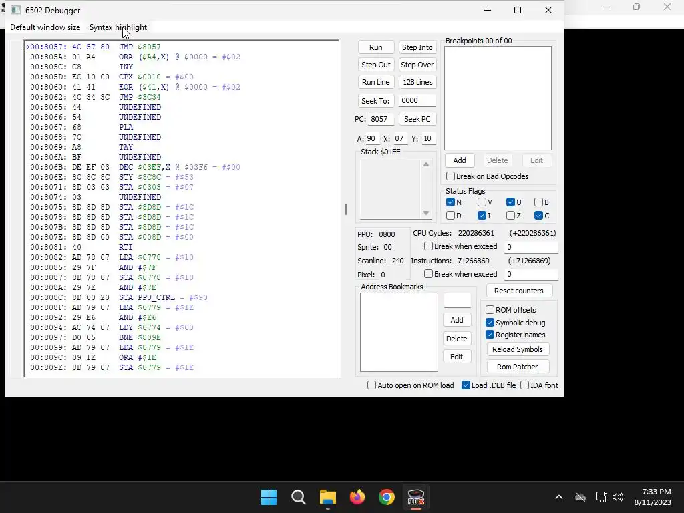Open network status tray icon

coord(602,497)
